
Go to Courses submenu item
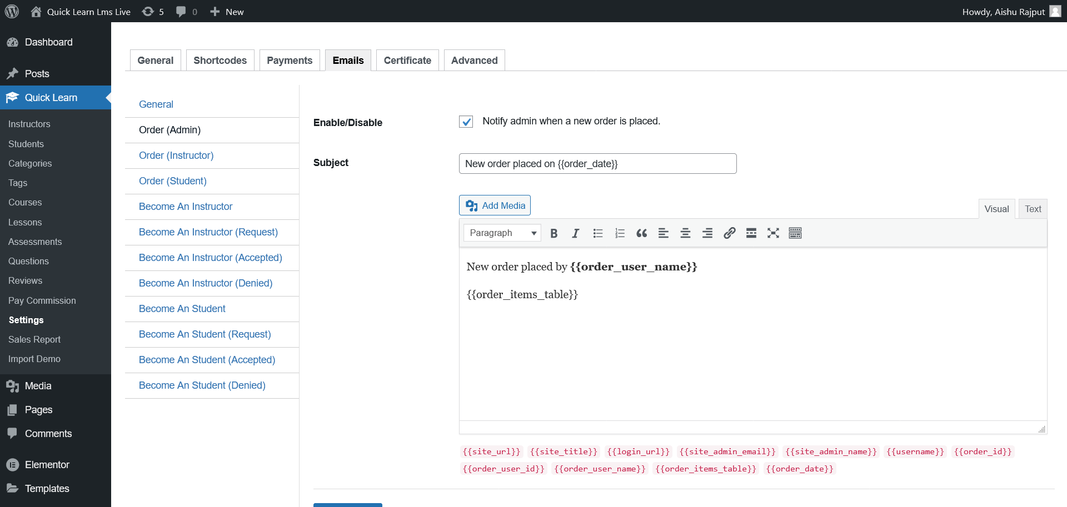[25, 203]
